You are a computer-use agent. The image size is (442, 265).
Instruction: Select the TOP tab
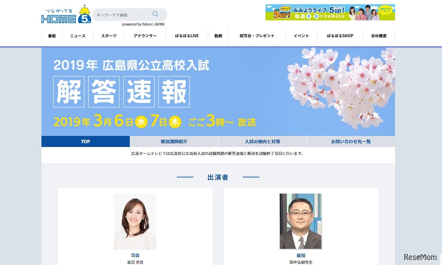point(85,141)
